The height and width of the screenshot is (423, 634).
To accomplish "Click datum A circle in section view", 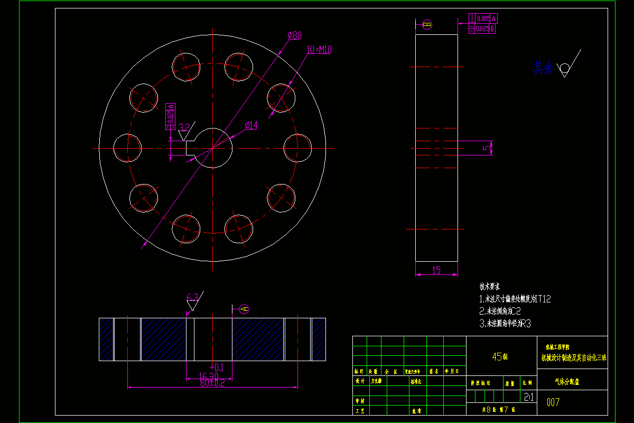I will [244, 308].
